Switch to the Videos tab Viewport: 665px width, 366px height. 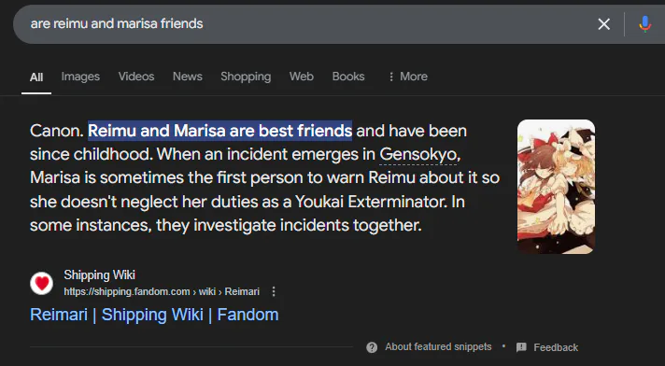coord(136,77)
